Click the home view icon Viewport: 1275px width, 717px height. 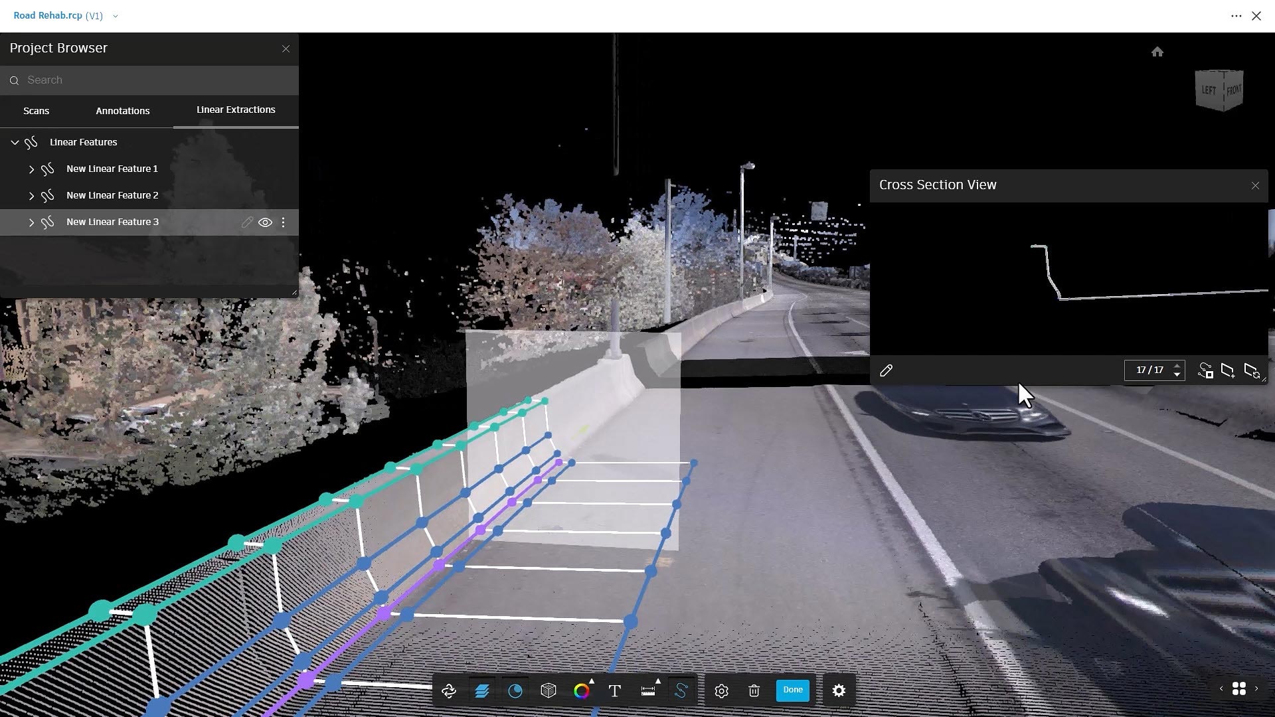1157,52
